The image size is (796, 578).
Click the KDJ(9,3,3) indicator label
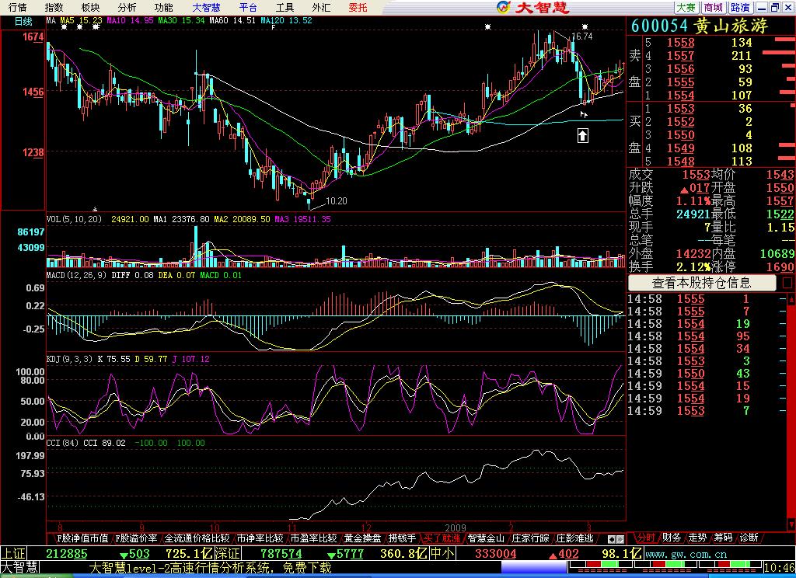tap(69, 359)
